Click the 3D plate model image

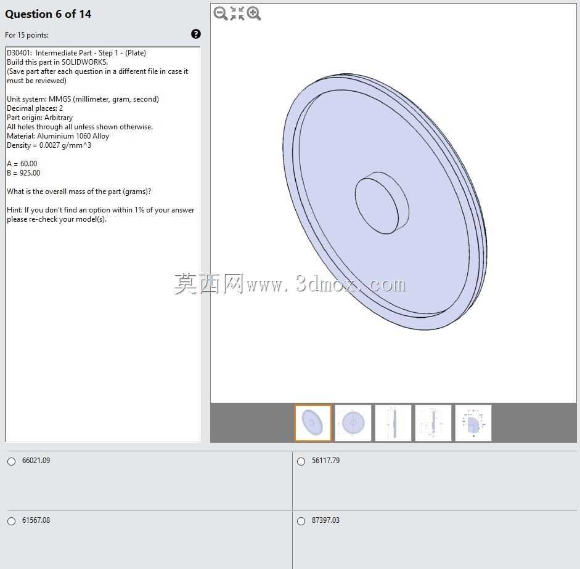pos(385,201)
